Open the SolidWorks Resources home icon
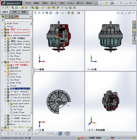This screenshot has width=137, height=140. 134,22
